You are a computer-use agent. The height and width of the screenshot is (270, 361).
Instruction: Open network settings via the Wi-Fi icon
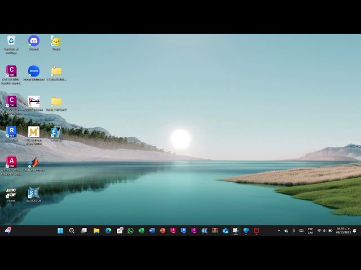[x=319, y=231]
